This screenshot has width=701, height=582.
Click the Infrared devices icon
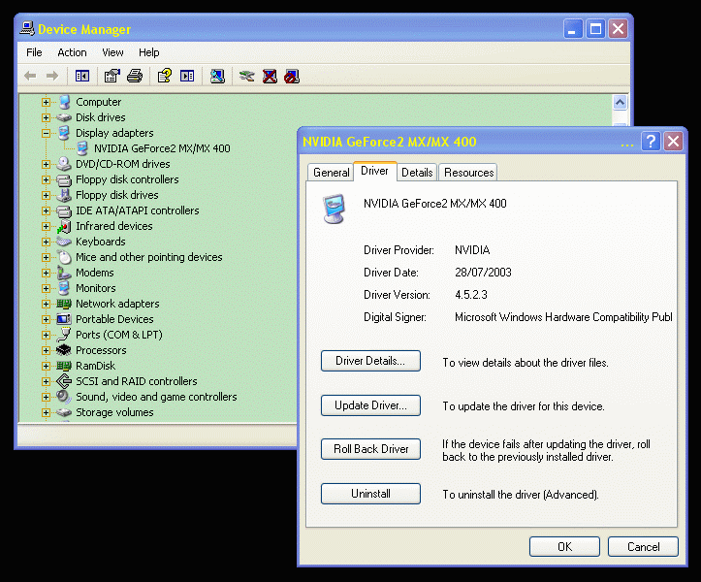[x=64, y=226]
